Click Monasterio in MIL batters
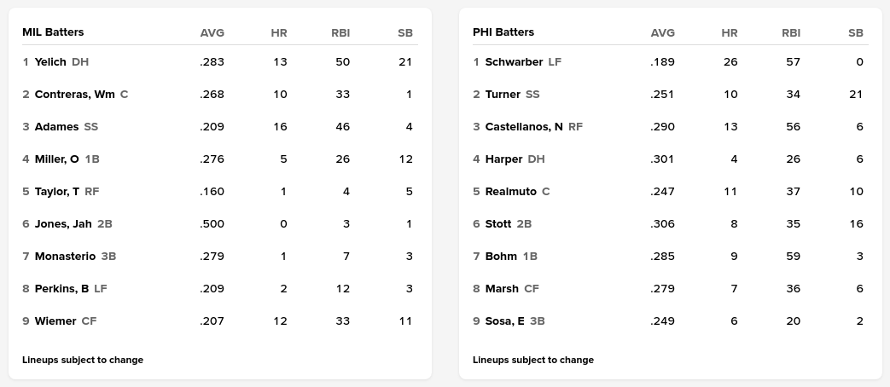This screenshot has width=890, height=387. tap(65, 257)
